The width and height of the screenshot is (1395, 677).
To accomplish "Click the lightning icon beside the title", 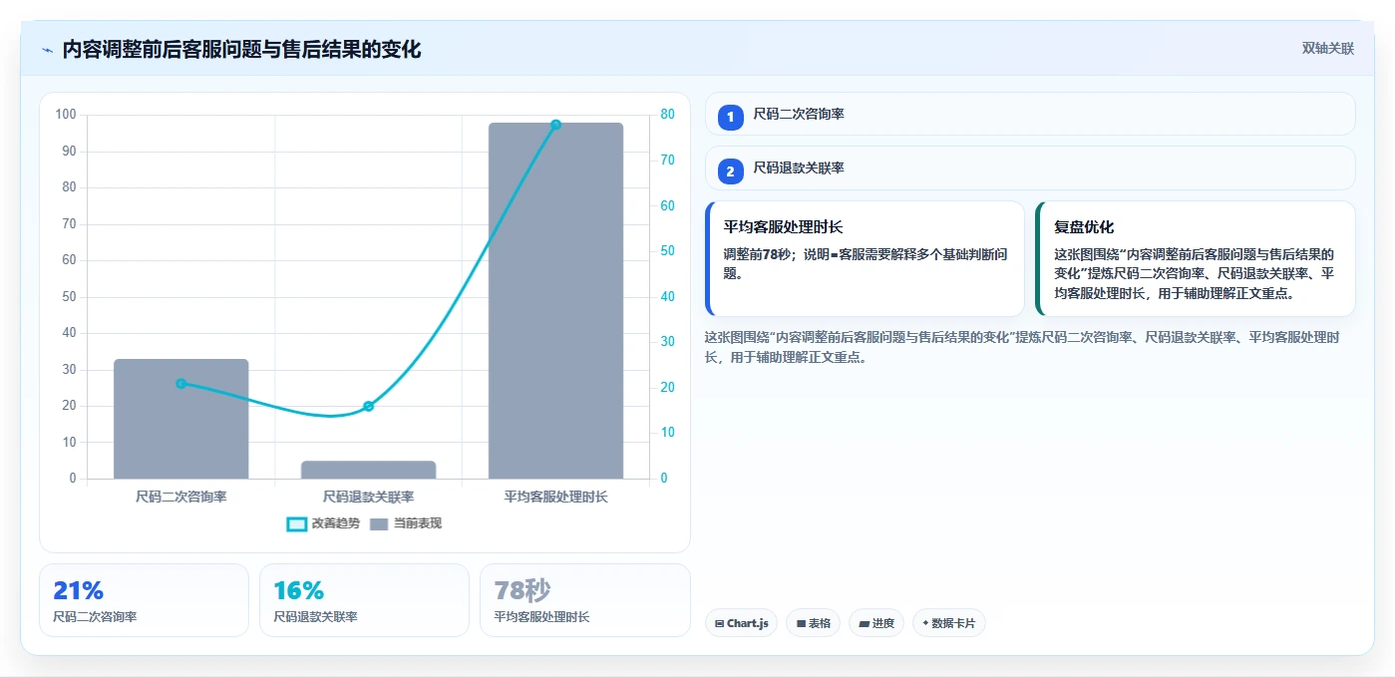I will pos(48,50).
